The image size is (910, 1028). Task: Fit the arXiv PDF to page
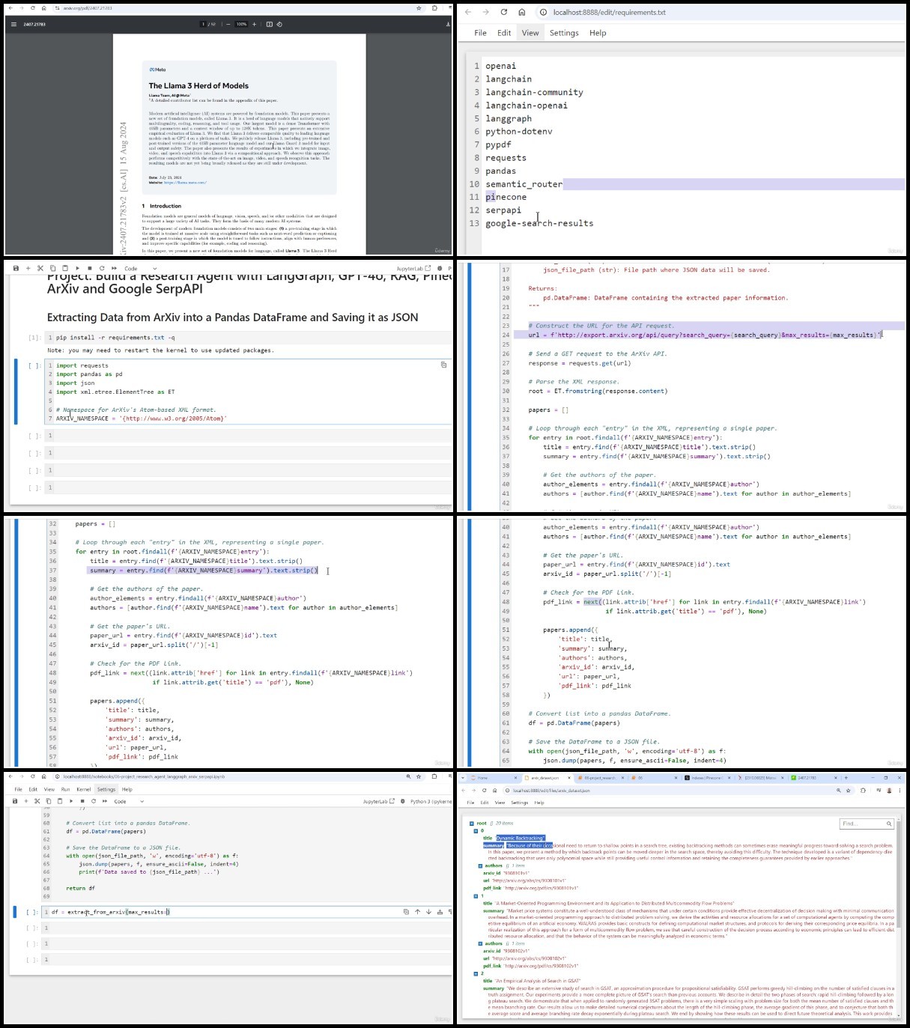269,24
